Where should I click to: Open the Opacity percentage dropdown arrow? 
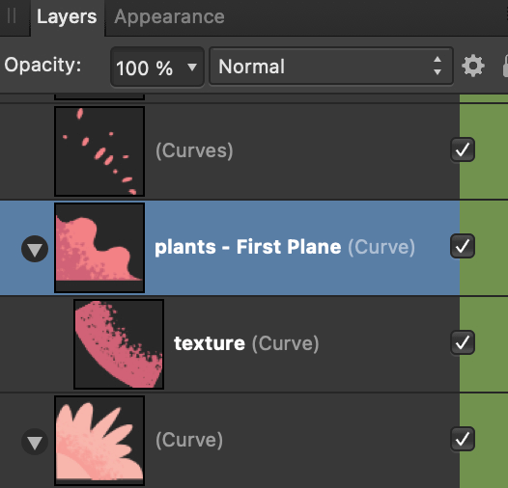click(x=192, y=67)
